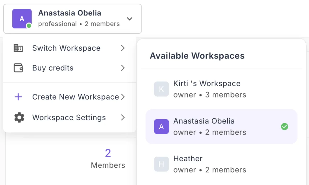Image resolution: width=309 pixels, height=185 pixels.
Task: Click the H avatar for Heather workspace
Action: (x=161, y=164)
